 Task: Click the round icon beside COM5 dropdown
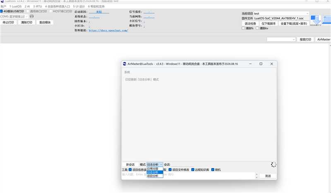point(32,16)
